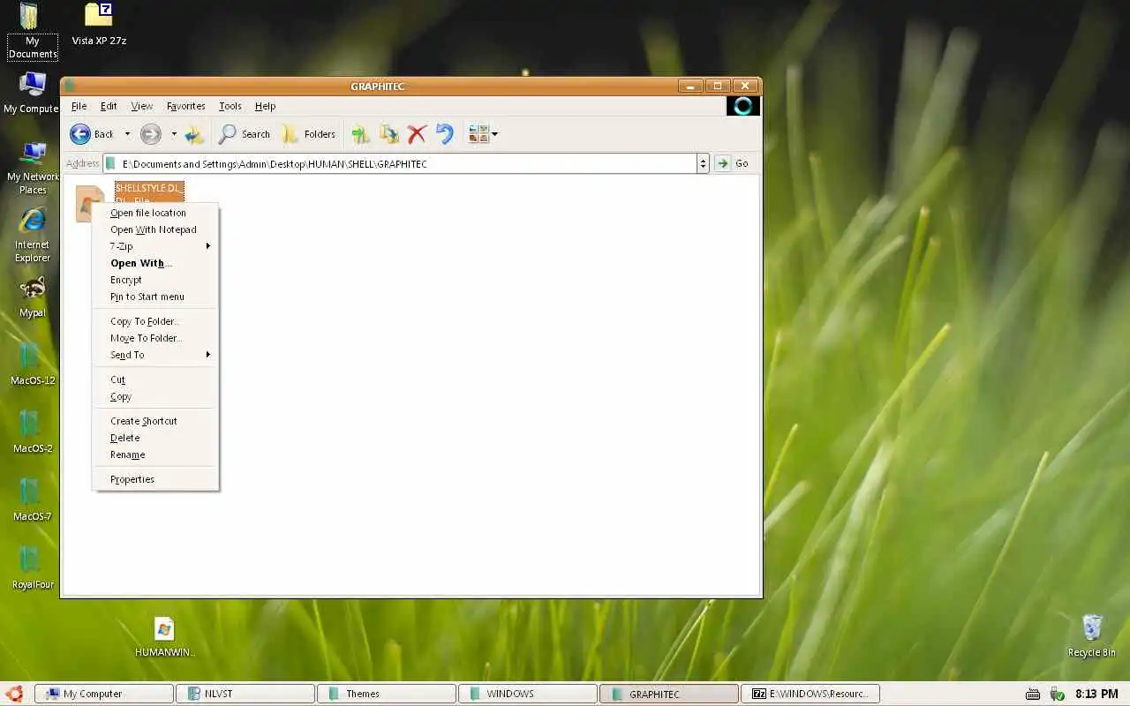Open MacOS-12 desktop folder

click(33, 364)
